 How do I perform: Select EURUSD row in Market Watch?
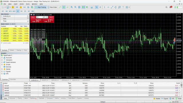pos(15,29)
